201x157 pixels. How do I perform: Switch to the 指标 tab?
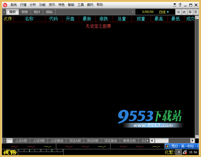click(49, 12)
